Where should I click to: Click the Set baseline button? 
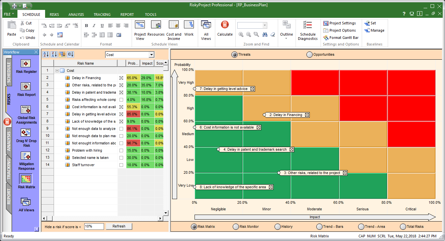coord(370,23)
